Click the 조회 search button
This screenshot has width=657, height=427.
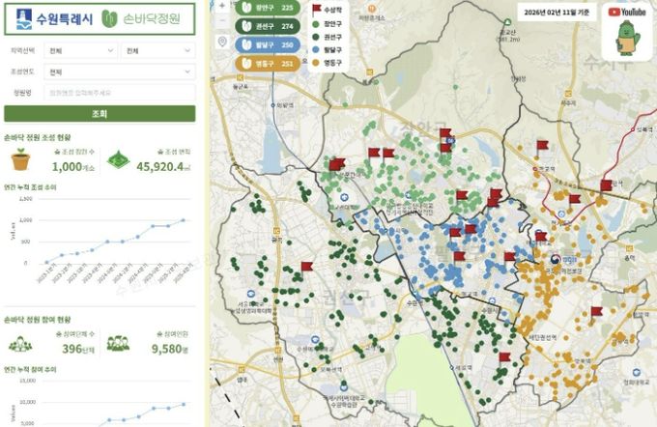tap(99, 114)
